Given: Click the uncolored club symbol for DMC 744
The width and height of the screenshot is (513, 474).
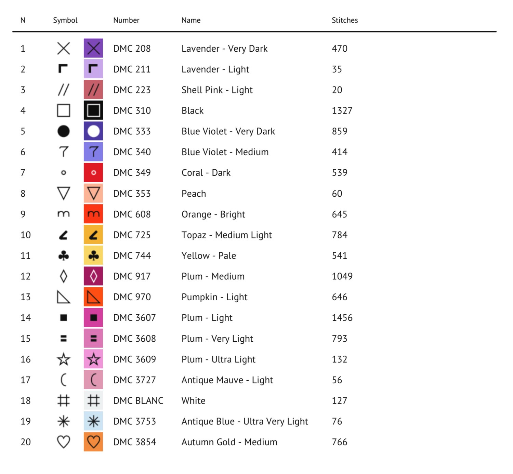Looking at the screenshot, I should pyautogui.click(x=64, y=255).
